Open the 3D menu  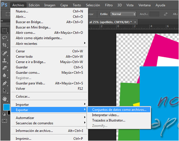click(119, 5)
